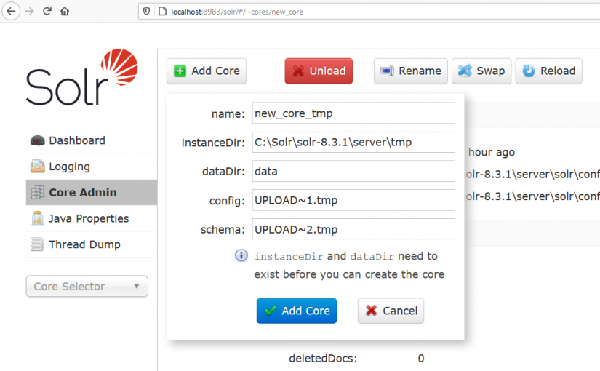Click the dataDir field with value data

(x=353, y=171)
